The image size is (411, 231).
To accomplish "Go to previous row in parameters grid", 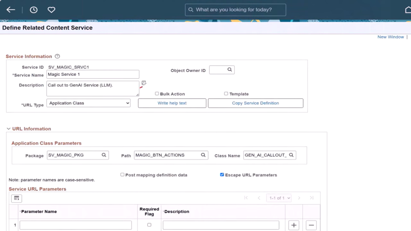I will (x=259, y=198).
